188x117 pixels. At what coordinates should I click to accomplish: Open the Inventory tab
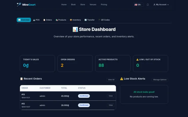(75, 20)
